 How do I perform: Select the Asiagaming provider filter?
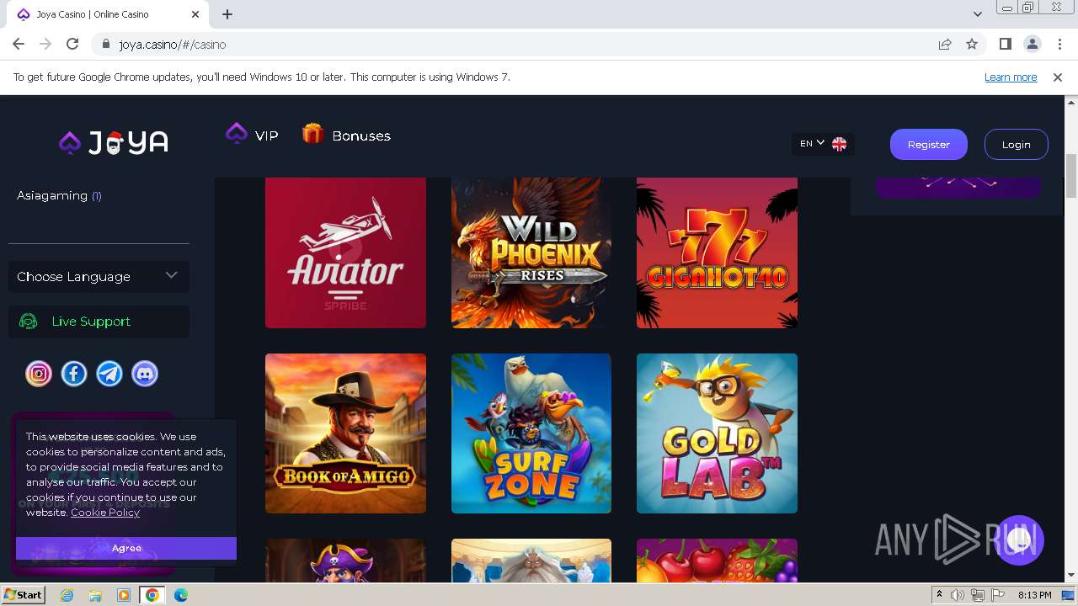click(x=59, y=195)
